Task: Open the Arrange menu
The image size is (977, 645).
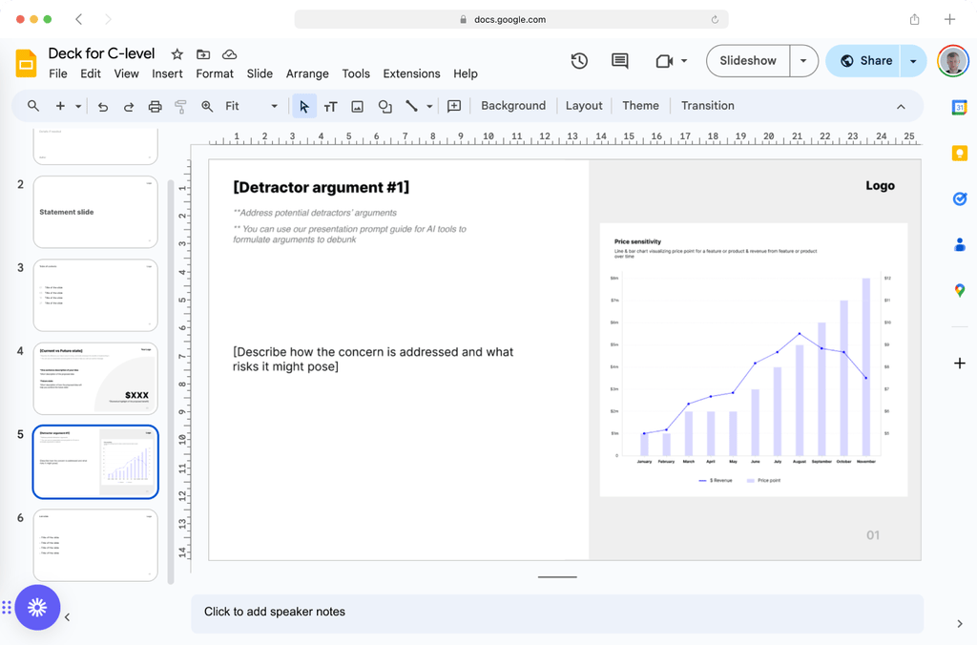Action: pos(307,73)
